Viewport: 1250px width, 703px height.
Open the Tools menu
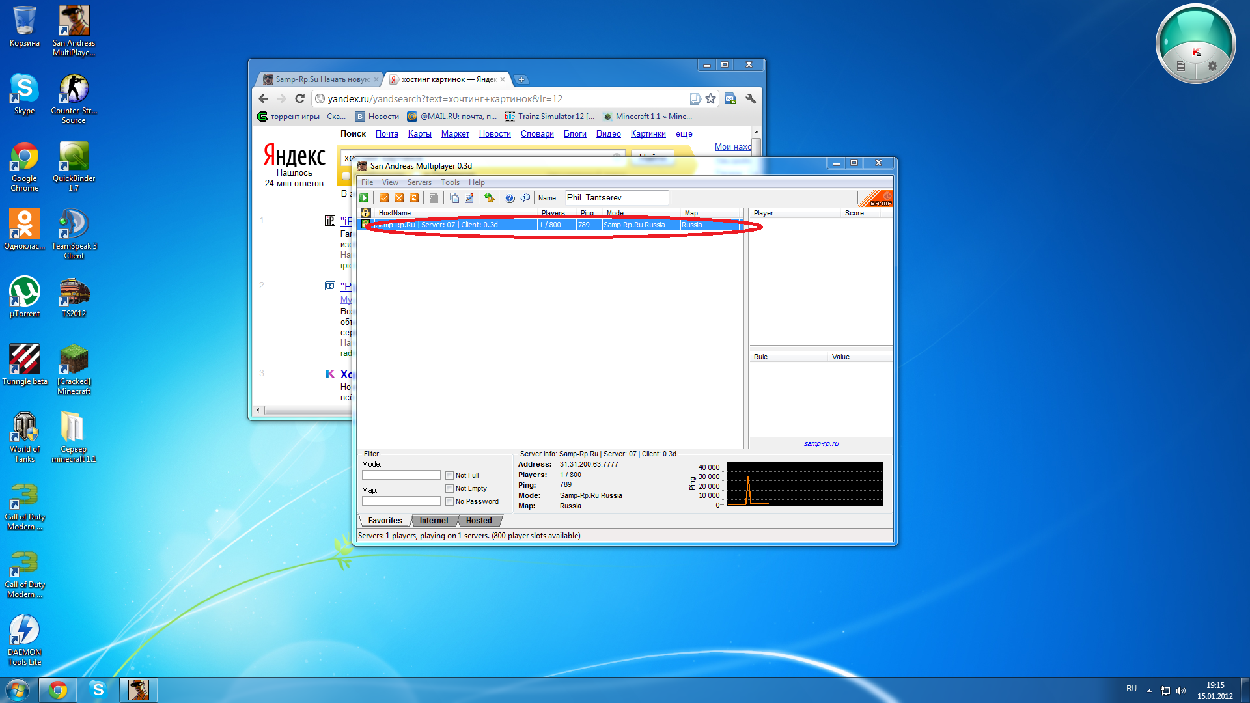coord(450,182)
